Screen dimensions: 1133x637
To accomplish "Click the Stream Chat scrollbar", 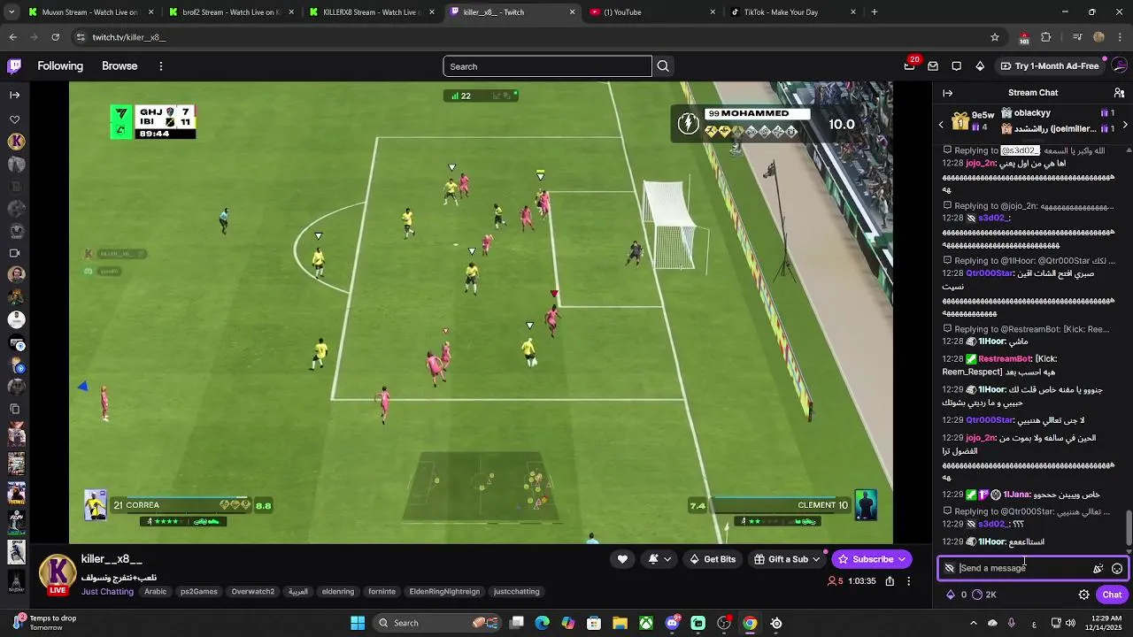I will 1129,529.
